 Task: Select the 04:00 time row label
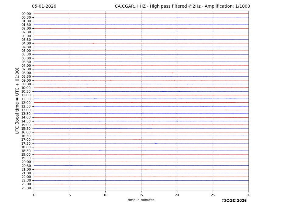pyautogui.click(x=26, y=43)
